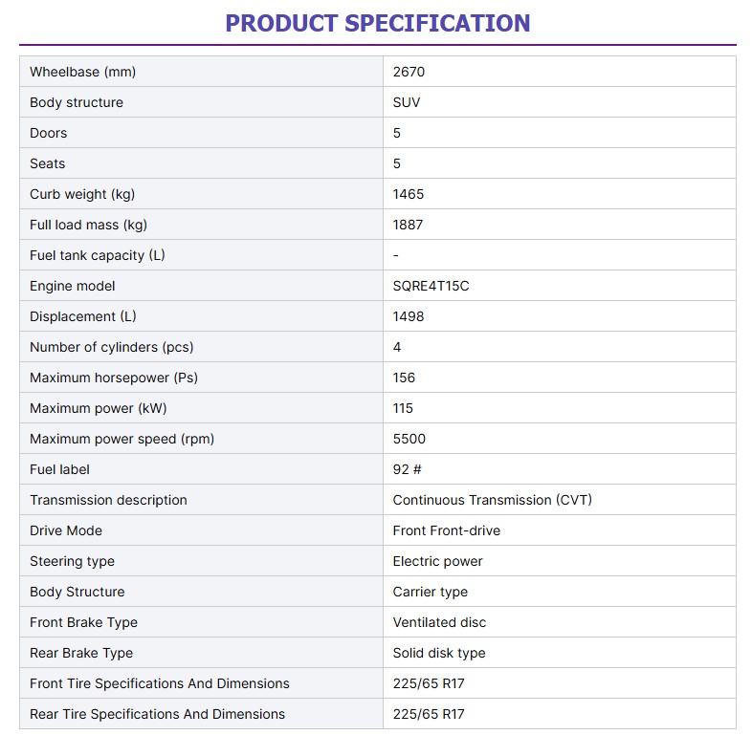Screen dimensions: 752x735
Task: Click the Rear Brake Type label
Action: [81, 653]
